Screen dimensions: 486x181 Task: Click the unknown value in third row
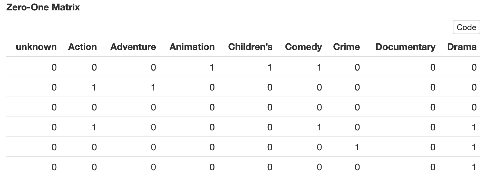(54, 107)
